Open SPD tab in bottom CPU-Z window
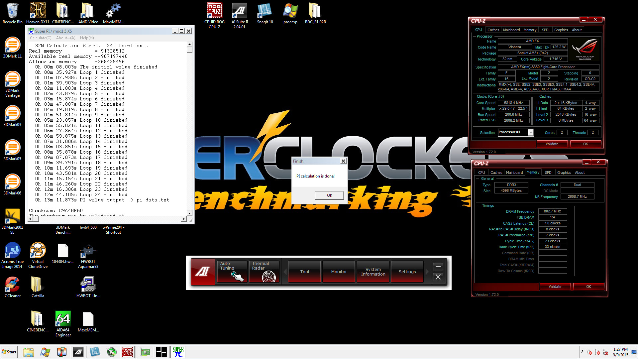 point(548,173)
